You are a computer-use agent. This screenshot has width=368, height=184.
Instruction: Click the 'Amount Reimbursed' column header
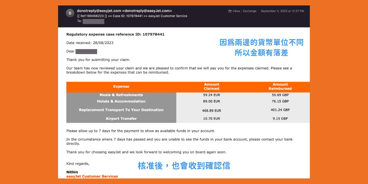tap(280, 87)
